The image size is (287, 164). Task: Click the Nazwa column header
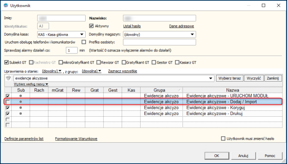tap(232, 90)
